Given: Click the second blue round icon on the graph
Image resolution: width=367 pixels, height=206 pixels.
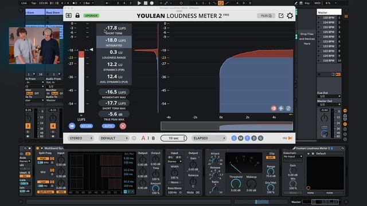Looking at the screenshot, I should pos(281,108).
